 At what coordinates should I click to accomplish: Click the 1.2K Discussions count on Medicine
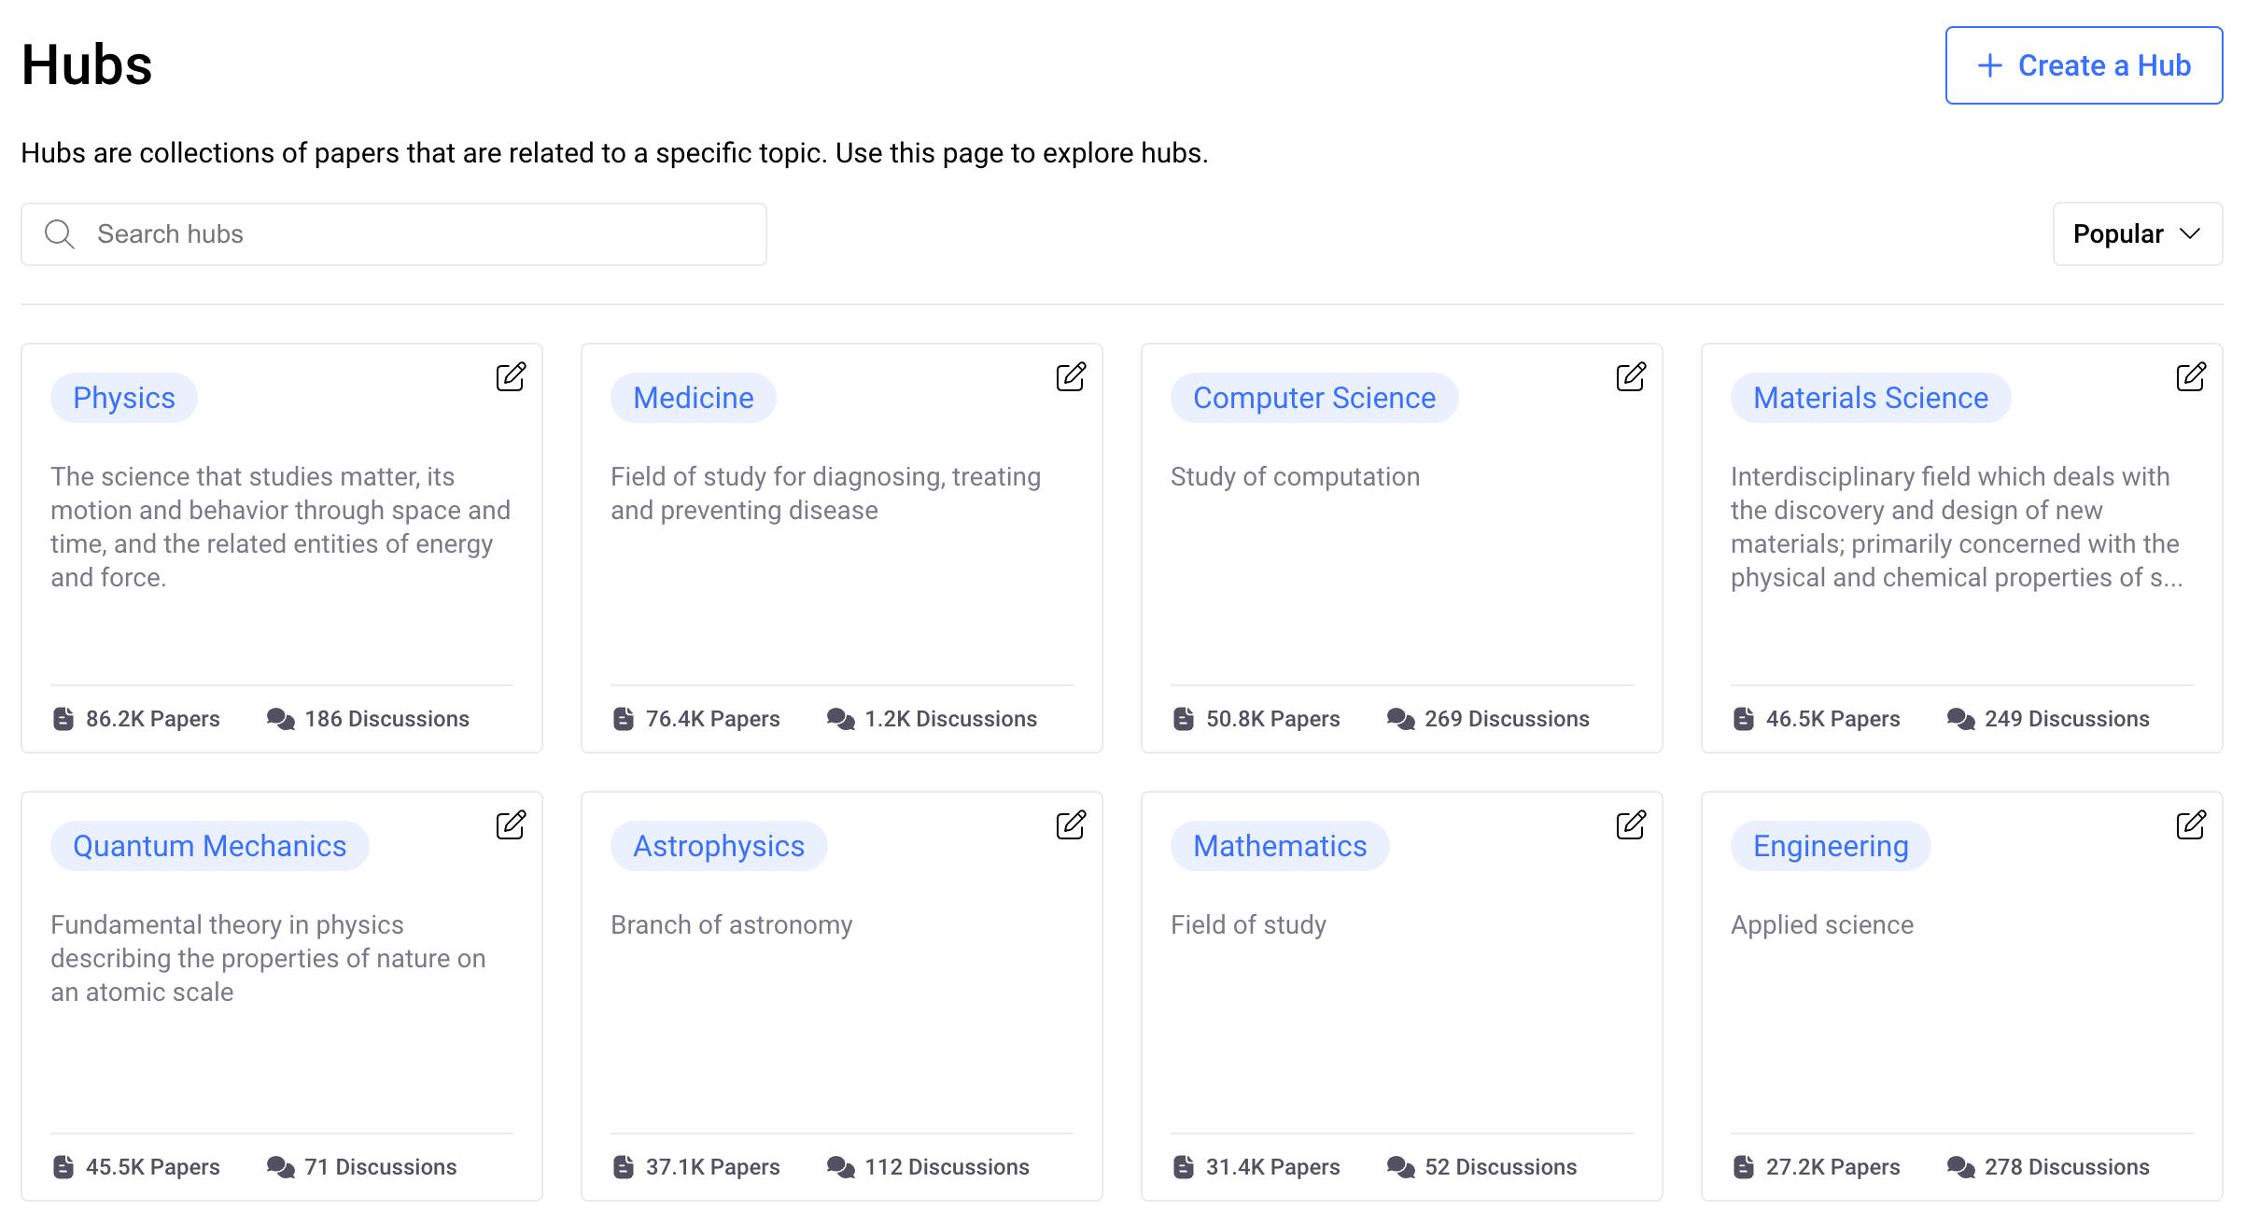pyautogui.click(x=932, y=719)
